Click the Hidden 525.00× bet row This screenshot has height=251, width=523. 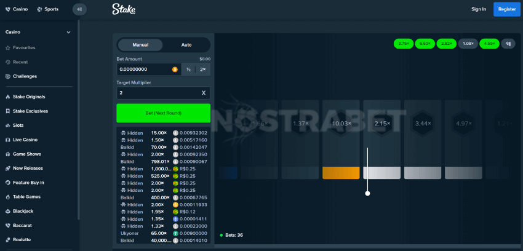[164, 176]
